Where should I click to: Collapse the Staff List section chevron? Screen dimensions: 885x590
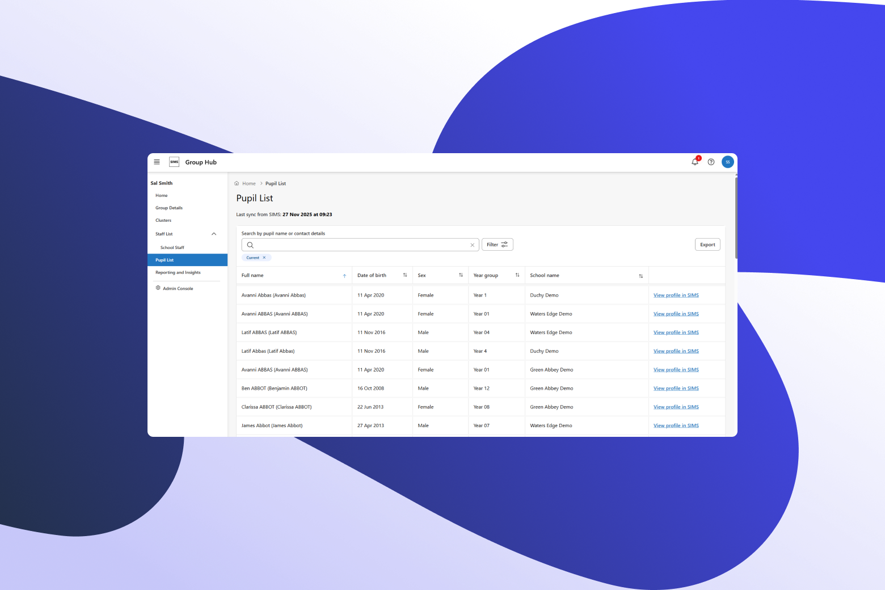pyautogui.click(x=214, y=234)
